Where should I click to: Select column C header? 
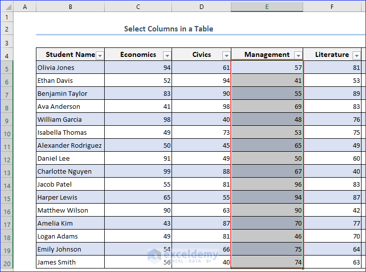(x=138, y=7)
